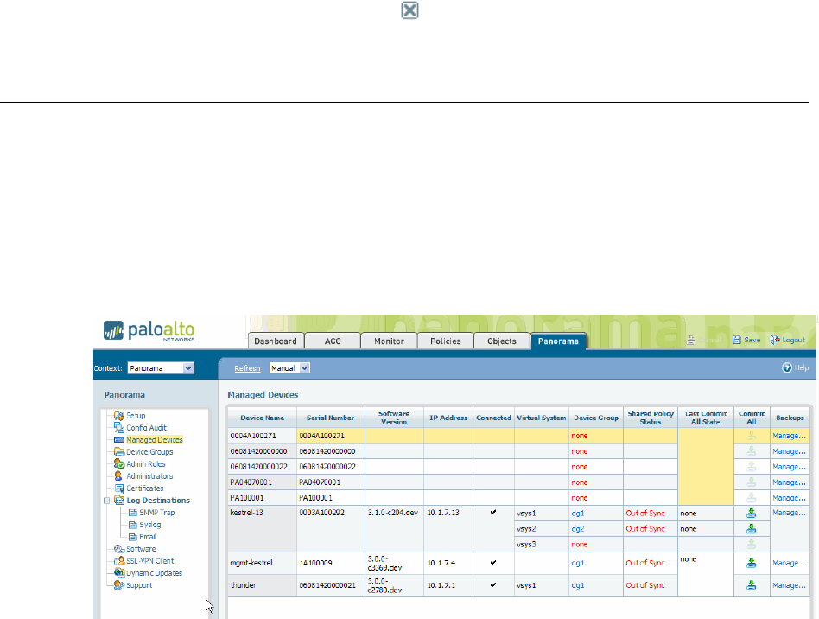Select the device name kestrel-13 cell

(x=263, y=528)
